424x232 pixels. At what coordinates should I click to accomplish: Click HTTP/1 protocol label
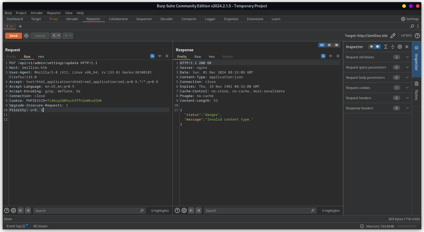pos(406,36)
